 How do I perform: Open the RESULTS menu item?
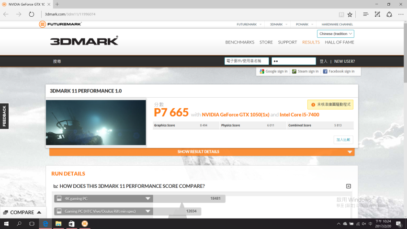point(311,42)
